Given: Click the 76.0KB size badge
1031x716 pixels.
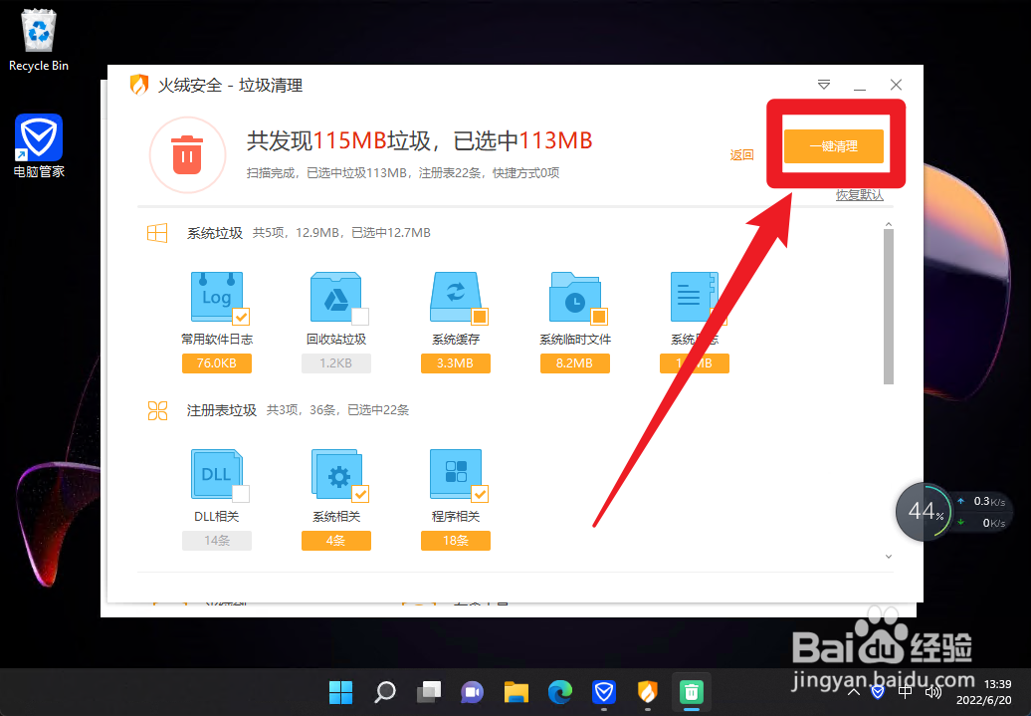Looking at the screenshot, I should (x=217, y=363).
